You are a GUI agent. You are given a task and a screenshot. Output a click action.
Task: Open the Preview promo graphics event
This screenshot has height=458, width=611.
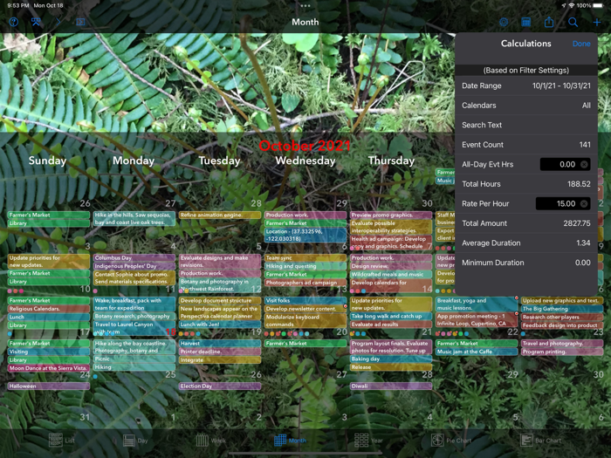[x=391, y=215]
